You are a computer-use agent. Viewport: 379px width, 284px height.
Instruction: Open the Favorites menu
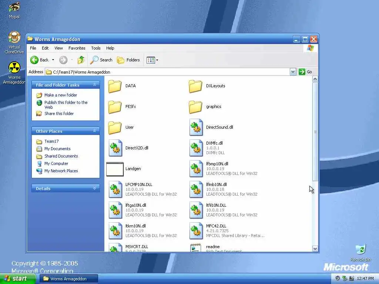point(77,48)
